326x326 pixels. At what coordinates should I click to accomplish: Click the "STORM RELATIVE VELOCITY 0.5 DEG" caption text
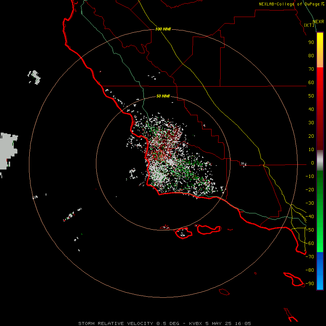pos(129,323)
